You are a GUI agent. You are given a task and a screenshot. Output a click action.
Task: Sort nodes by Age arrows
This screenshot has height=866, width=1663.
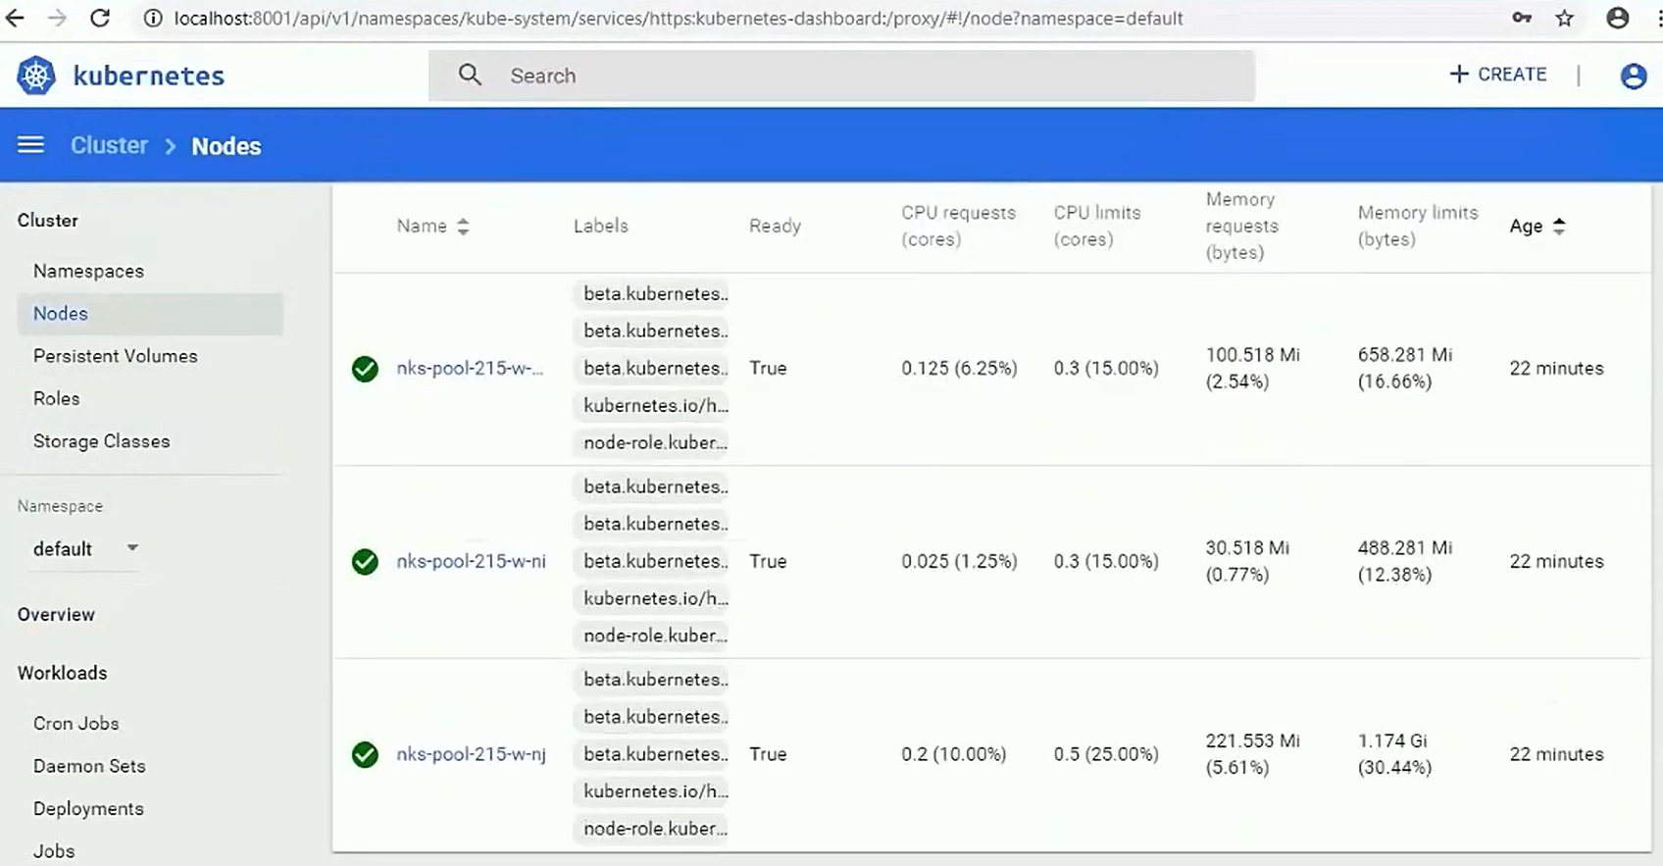click(x=1559, y=226)
